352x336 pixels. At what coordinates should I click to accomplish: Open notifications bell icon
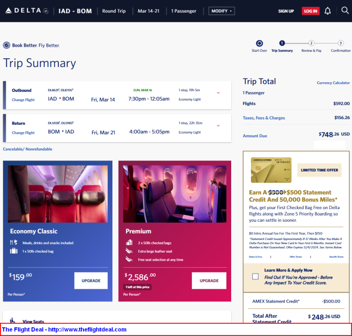(327, 11)
